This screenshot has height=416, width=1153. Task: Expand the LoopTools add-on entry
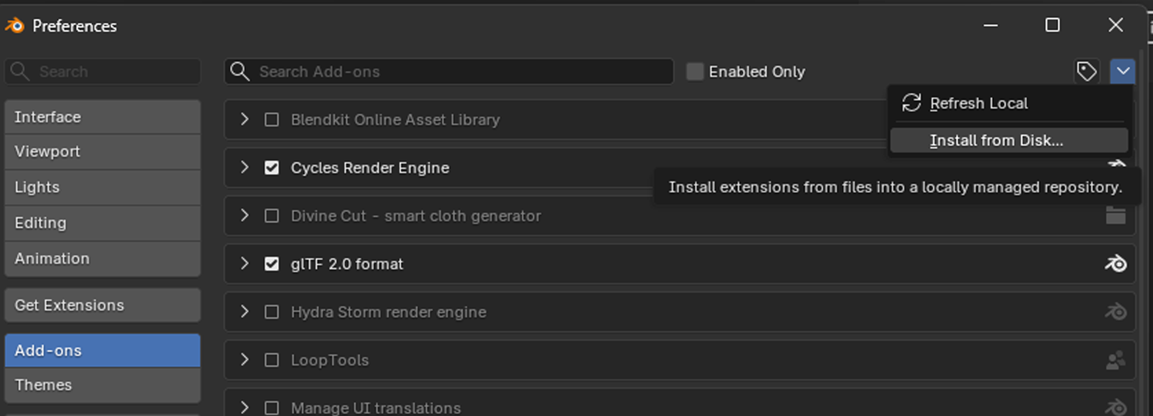pyautogui.click(x=244, y=359)
